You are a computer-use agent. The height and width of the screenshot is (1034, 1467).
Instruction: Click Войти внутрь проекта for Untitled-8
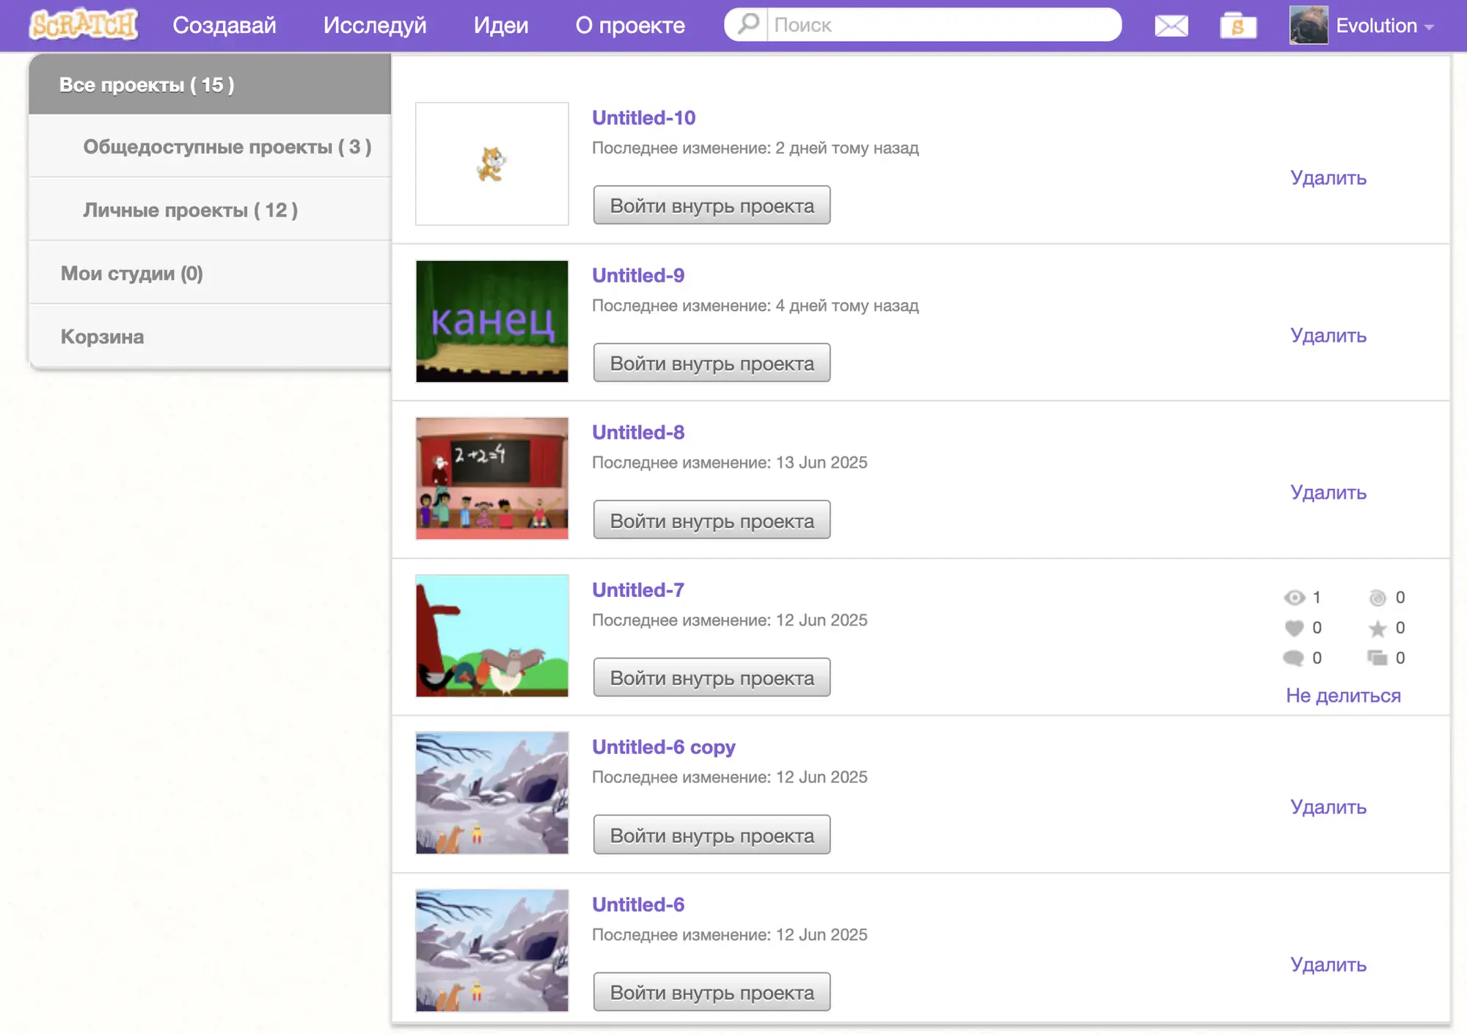(x=711, y=521)
